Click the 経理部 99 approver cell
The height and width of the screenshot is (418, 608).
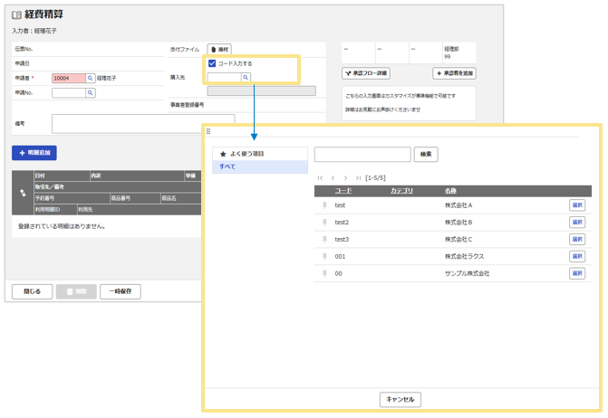point(459,52)
